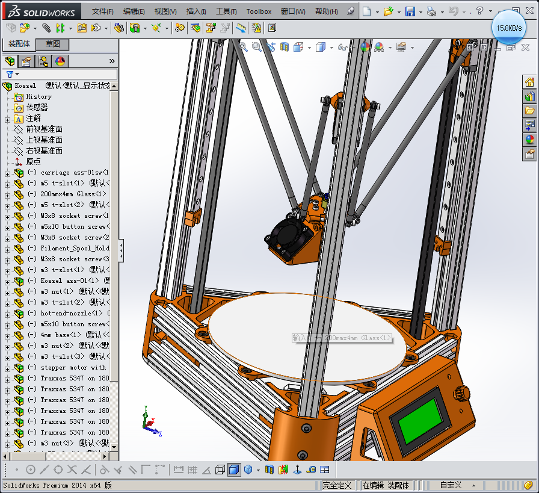Open File Explorer folder in task pane
This screenshot has width=539, height=493.
click(x=529, y=111)
